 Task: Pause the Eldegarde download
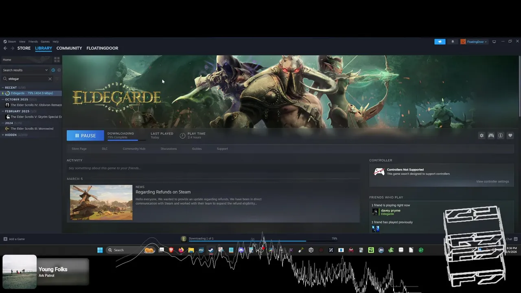85,136
